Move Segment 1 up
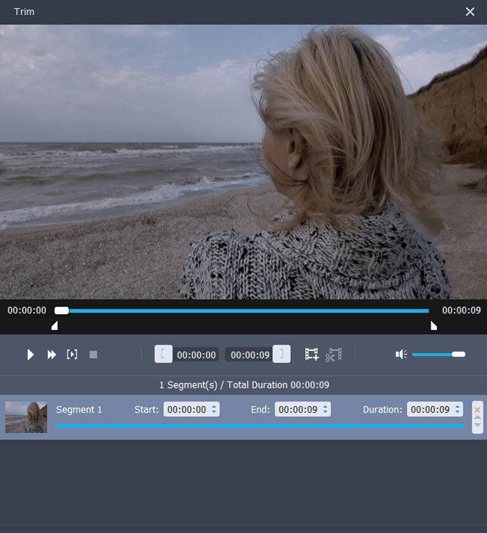487x533 pixels. pyautogui.click(x=477, y=418)
